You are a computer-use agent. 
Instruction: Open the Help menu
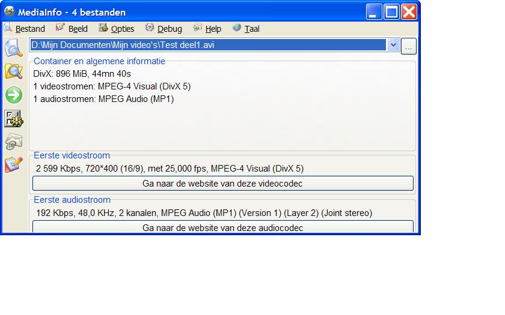pos(213,29)
